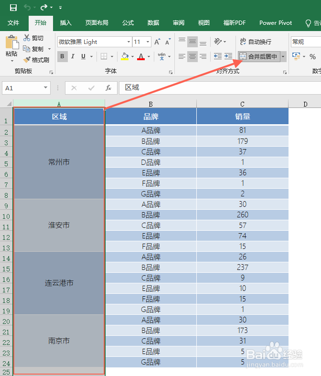Open the Power Pivot ribbon tab
321x376 pixels.
276,23
